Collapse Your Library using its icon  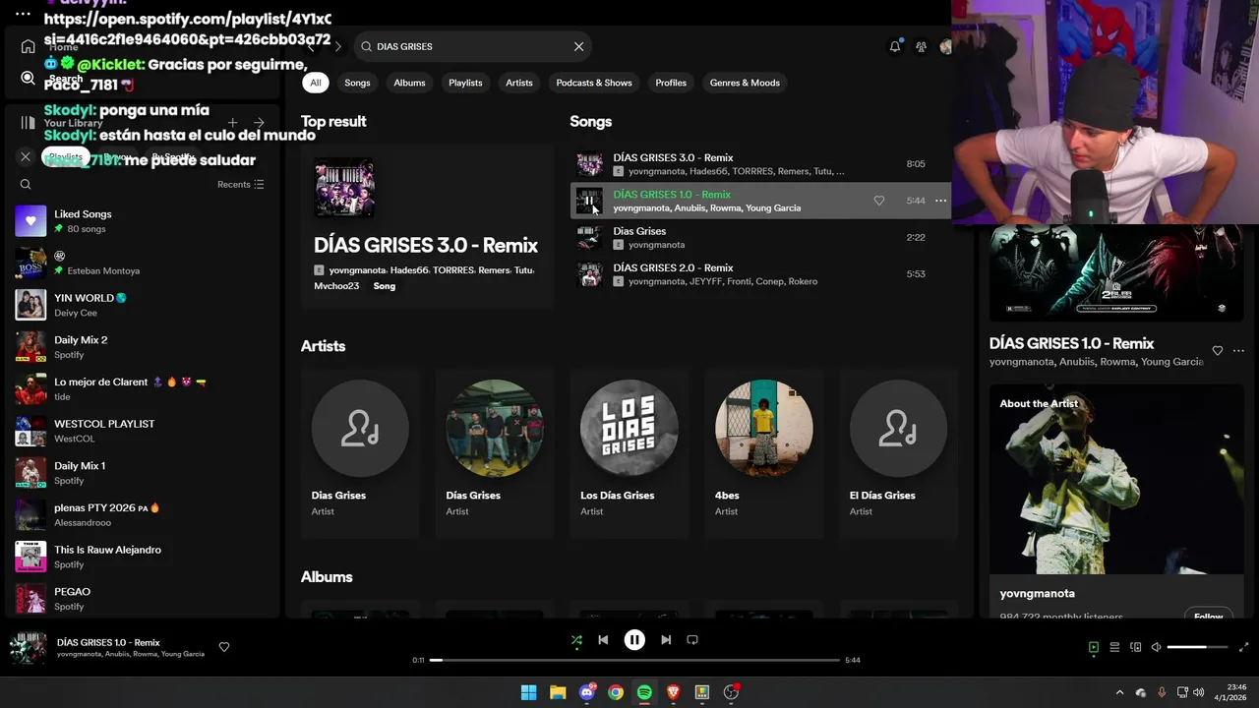[x=28, y=123]
